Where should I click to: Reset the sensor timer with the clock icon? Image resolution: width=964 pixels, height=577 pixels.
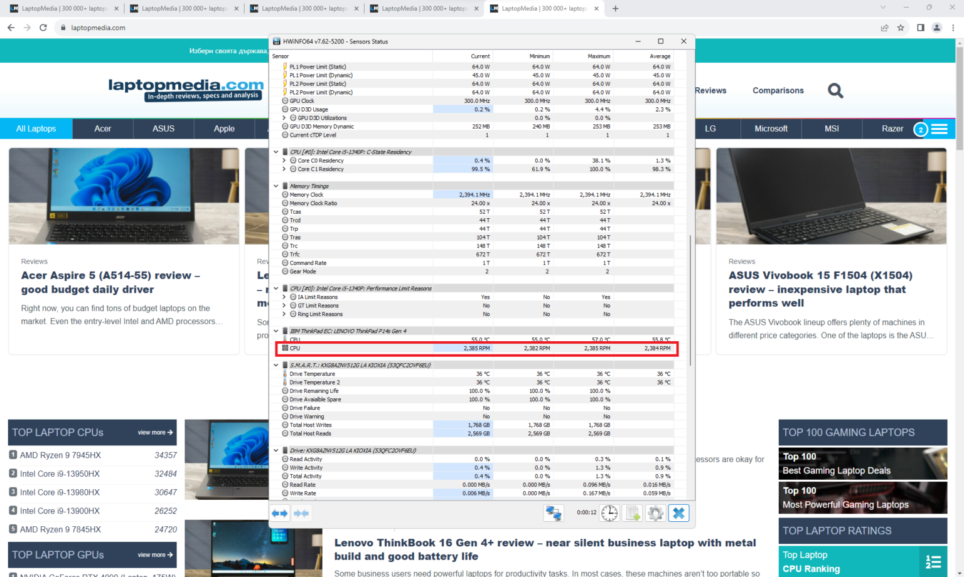pyautogui.click(x=609, y=513)
